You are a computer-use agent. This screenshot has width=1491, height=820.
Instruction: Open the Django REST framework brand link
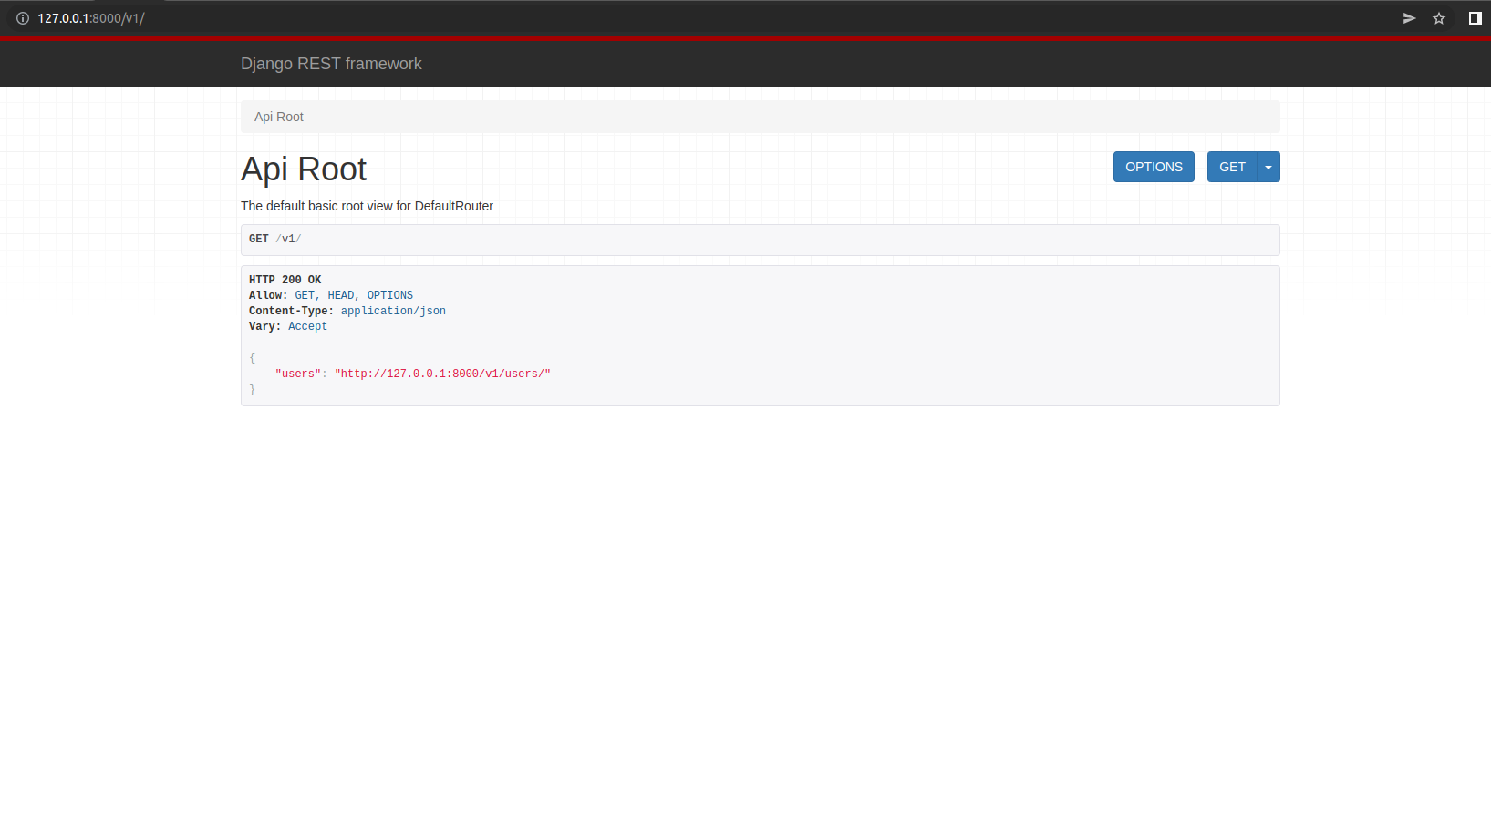pos(331,64)
